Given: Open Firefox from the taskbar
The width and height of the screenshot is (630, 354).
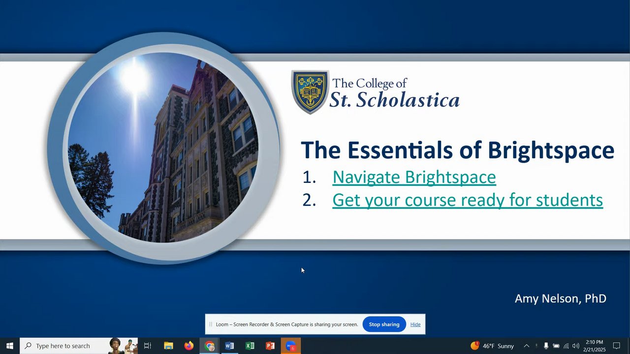Looking at the screenshot, I should coord(189,346).
